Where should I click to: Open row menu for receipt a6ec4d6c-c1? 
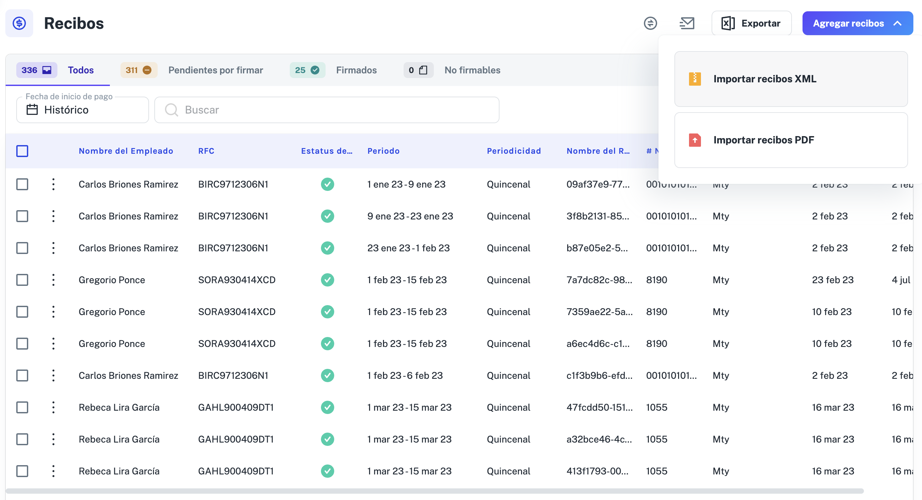click(x=53, y=344)
